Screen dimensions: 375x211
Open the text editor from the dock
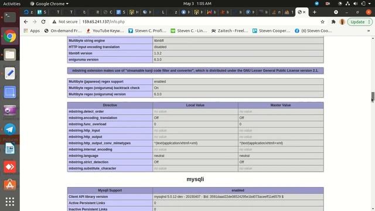[x=10, y=73]
